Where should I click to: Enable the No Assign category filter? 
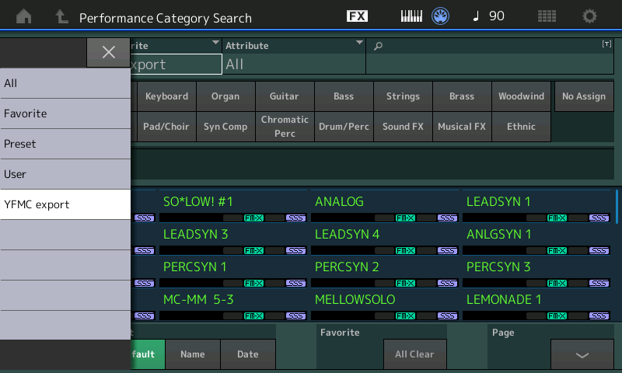click(x=583, y=96)
